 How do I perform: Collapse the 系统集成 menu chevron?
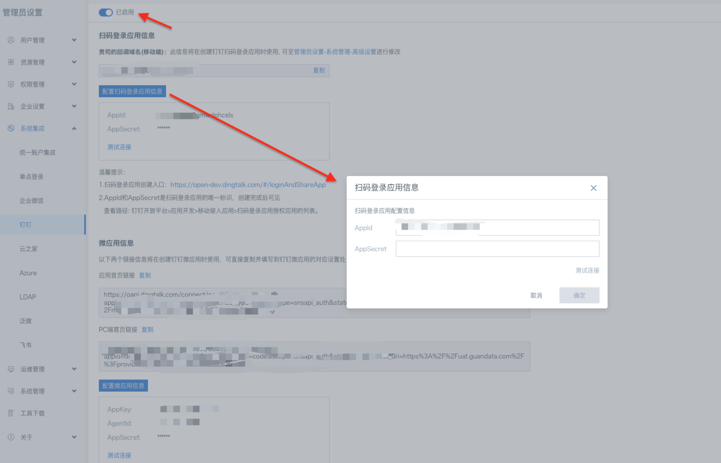pos(74,128)
